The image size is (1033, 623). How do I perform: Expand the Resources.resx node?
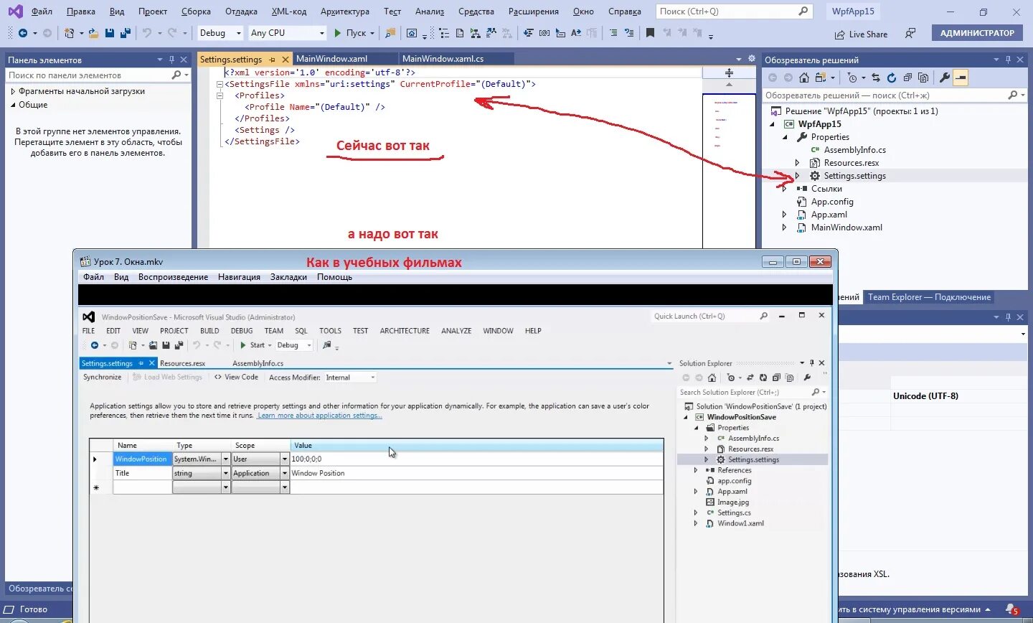coord(797,163)
